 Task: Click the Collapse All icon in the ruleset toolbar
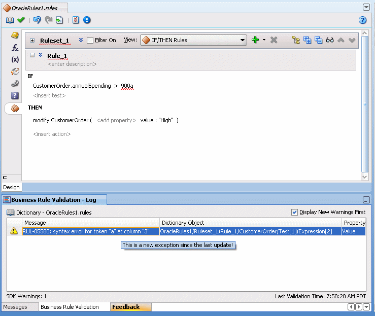(318, 40)
